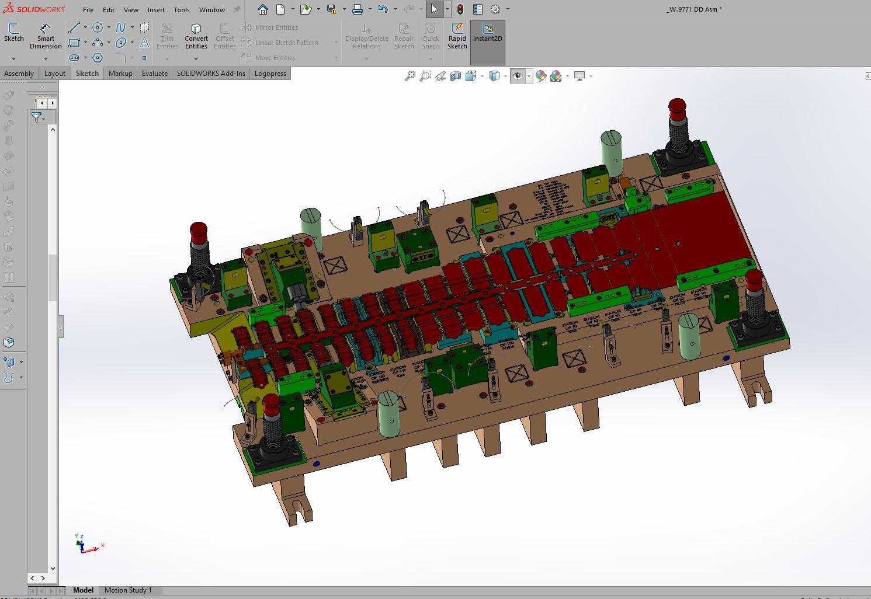Select the Model tab
The image size is (871, 599).
[83, 590]
